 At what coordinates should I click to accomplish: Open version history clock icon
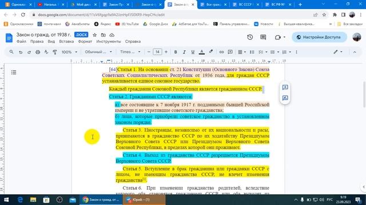point(250,37)
